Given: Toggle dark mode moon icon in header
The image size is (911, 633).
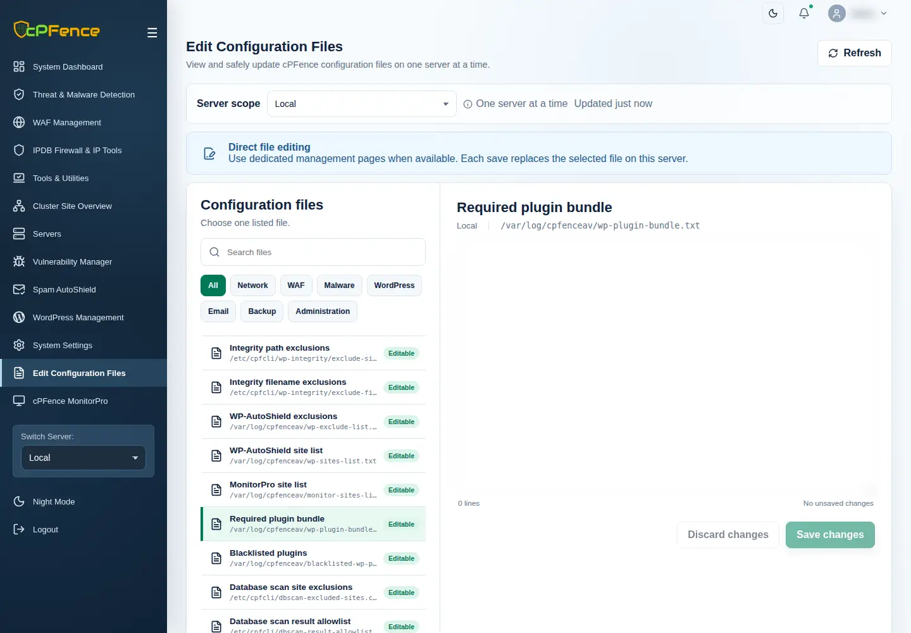Looking at the screenshot, I should (x=773, y=13).
